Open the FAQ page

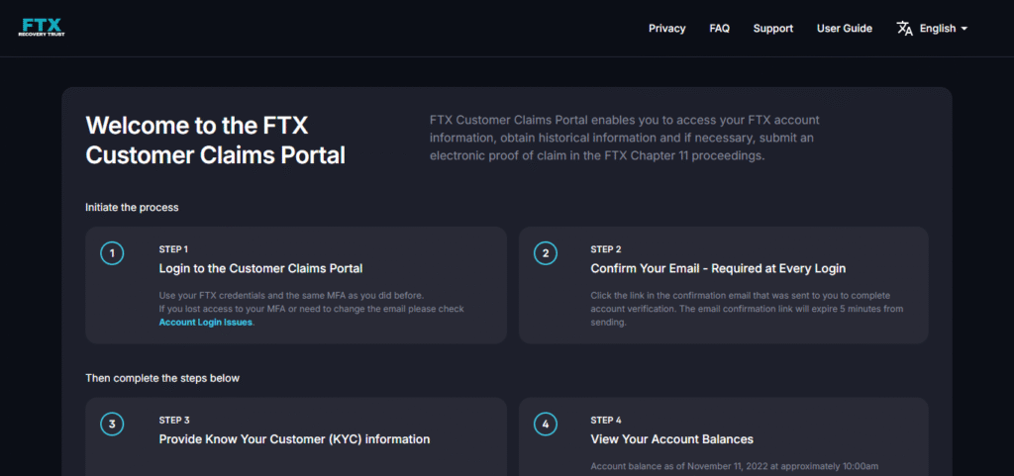[x=719, y=29]
